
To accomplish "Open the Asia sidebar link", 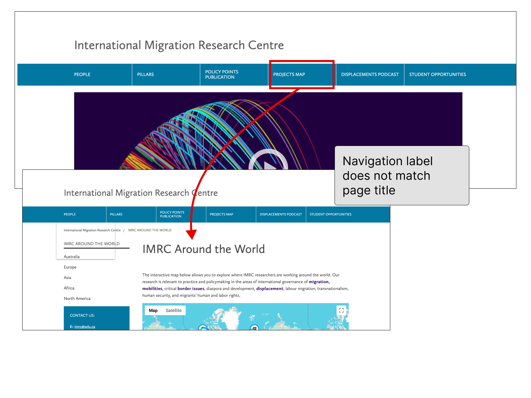I will 67,278.
